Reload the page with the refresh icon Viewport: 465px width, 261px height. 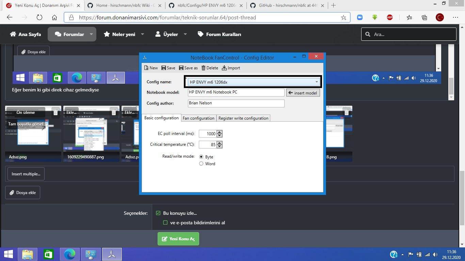(39, 17)
